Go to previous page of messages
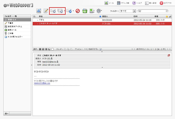The image size is (175, 119). pyautogui.click(x=134, y=49)
